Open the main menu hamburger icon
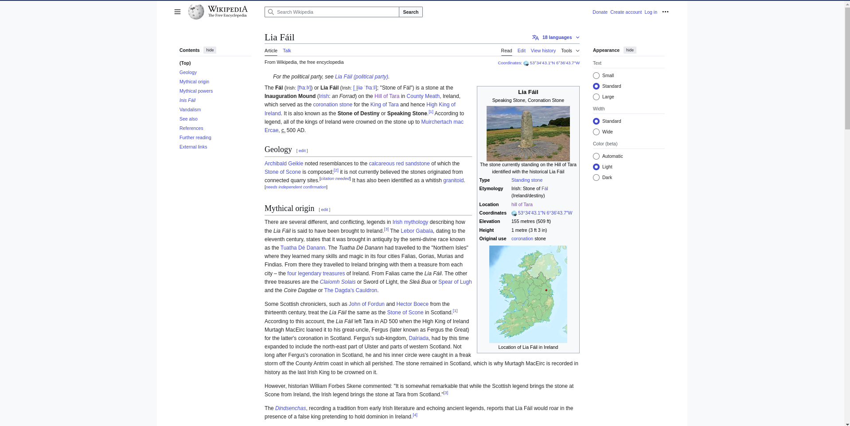This screenshot has height=426, width=850. coord(177,12)
